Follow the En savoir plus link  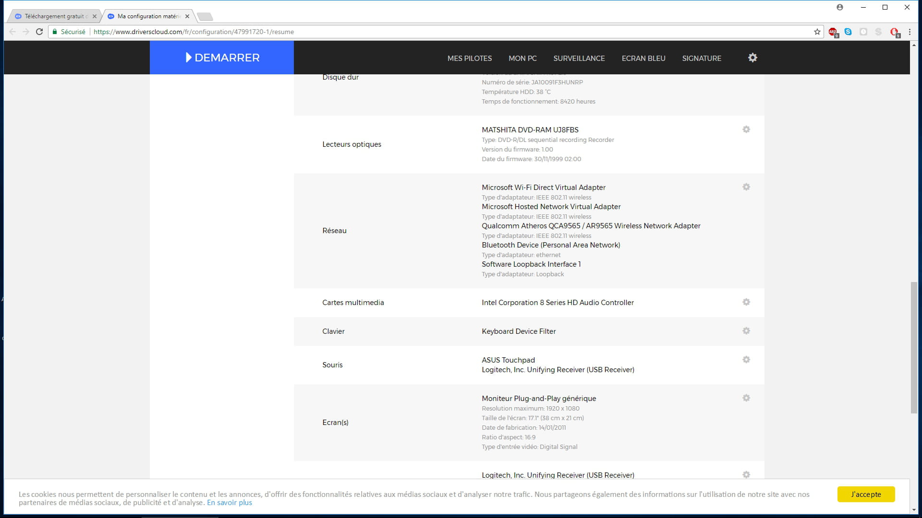tap(229, 503)
